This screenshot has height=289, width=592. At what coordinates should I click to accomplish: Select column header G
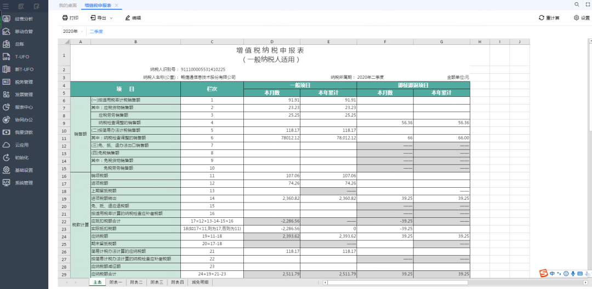[x=442, y=42]
